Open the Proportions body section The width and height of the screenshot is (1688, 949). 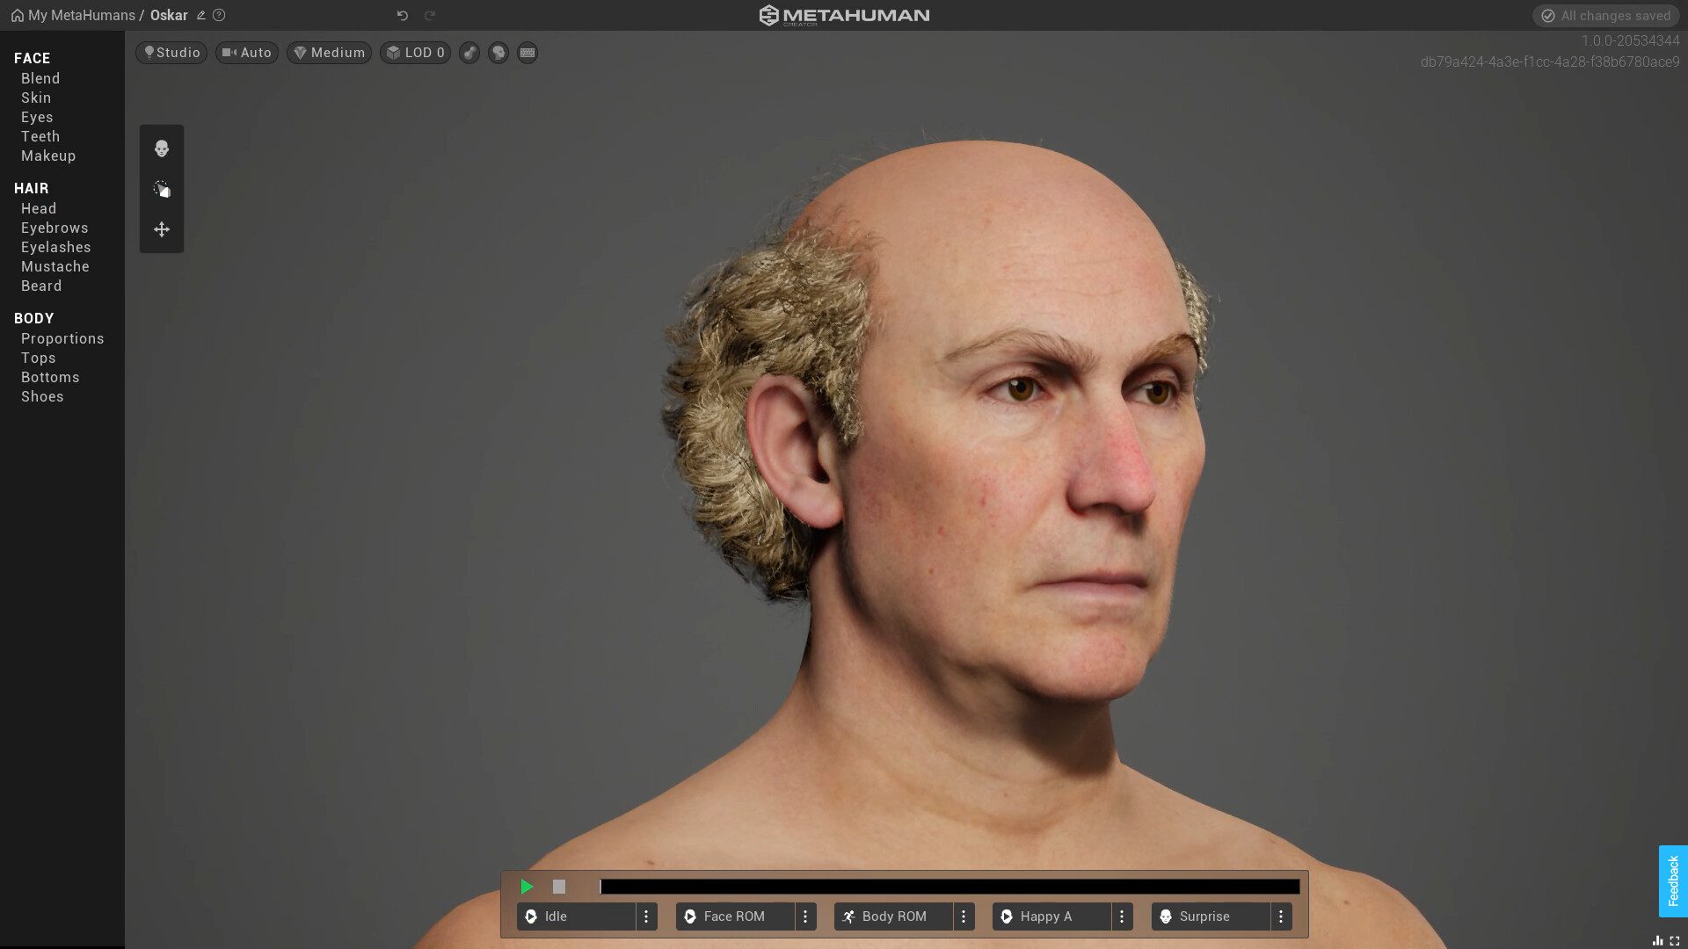(x=62, y=338)
